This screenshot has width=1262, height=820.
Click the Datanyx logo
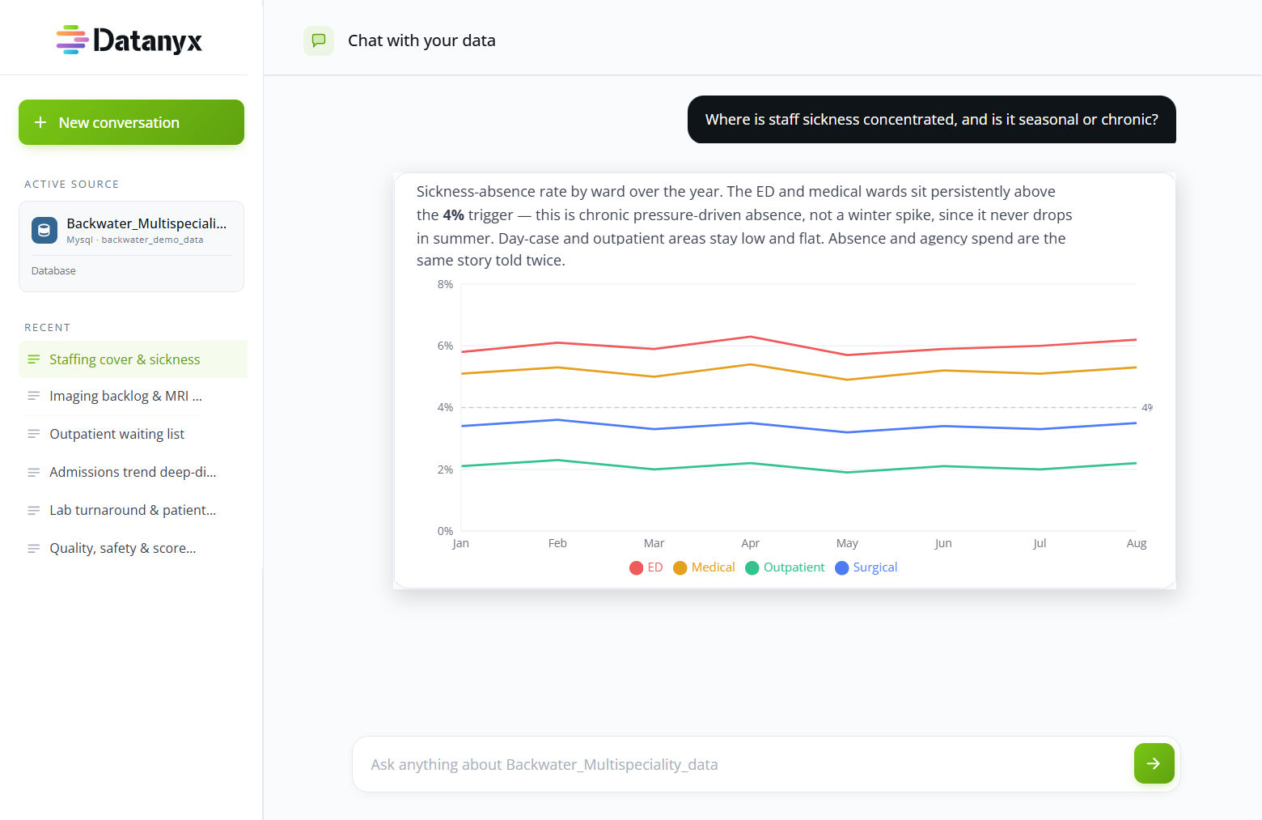click(129, 40)
